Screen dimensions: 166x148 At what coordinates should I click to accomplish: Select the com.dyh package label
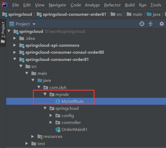click(58, 88)
